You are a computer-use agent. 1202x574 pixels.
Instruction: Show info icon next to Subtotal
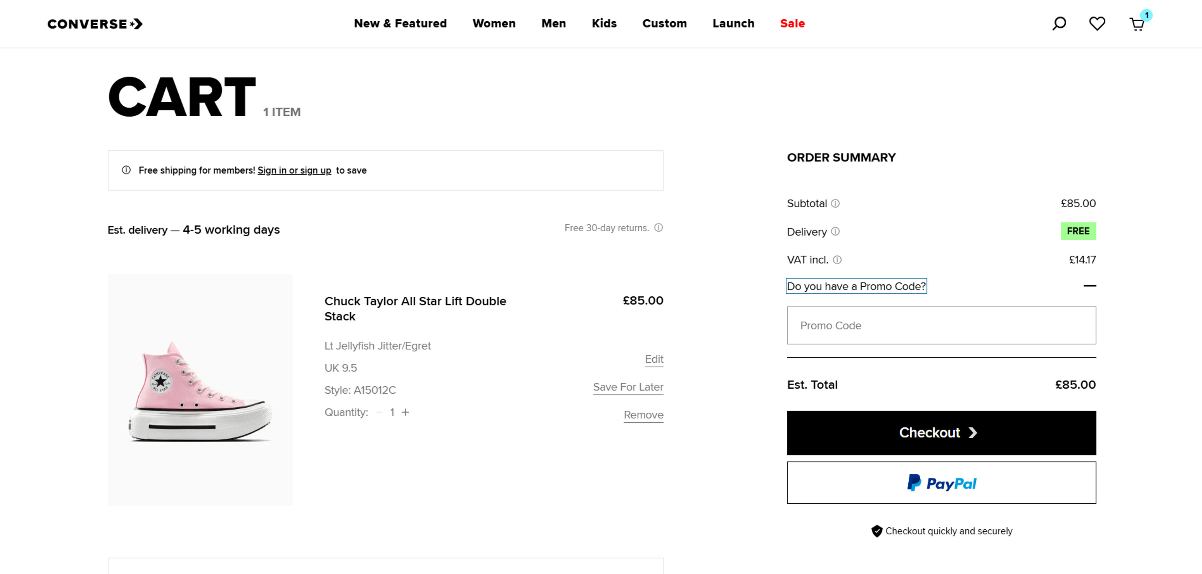pyautogui.click(x=835, y=204)
